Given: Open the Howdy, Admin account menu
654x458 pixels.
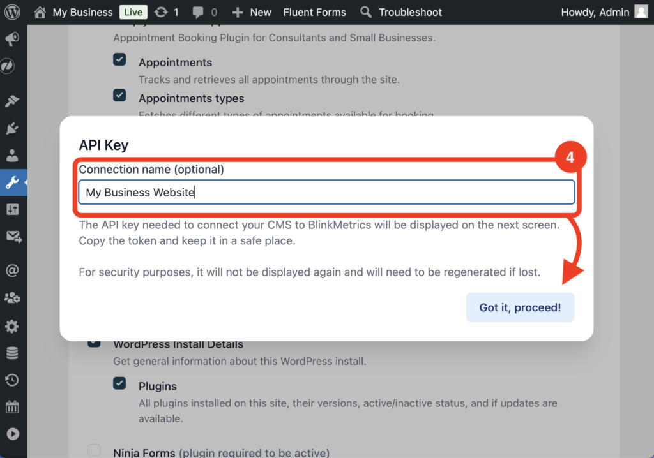Looking at the screenshot, I should coord(595,12).
